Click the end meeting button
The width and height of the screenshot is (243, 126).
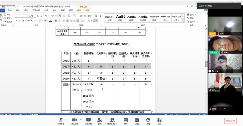[x=230, y=121]
